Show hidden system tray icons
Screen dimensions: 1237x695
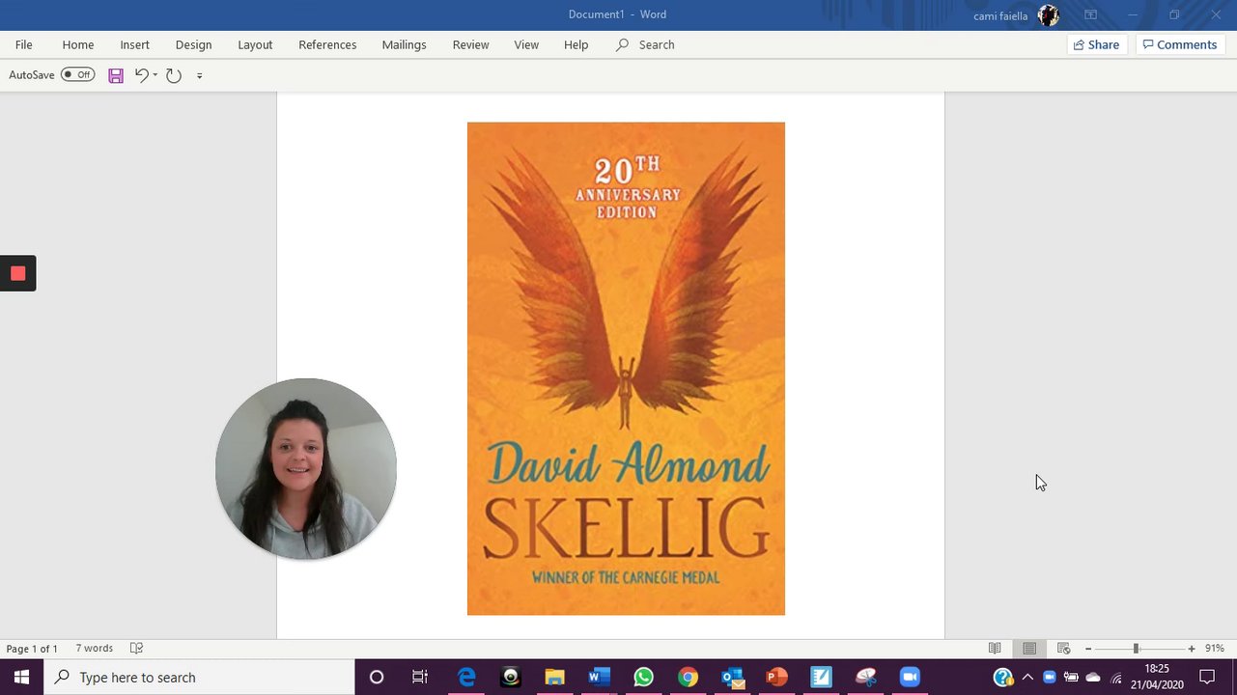click(x=1027, y=677)
